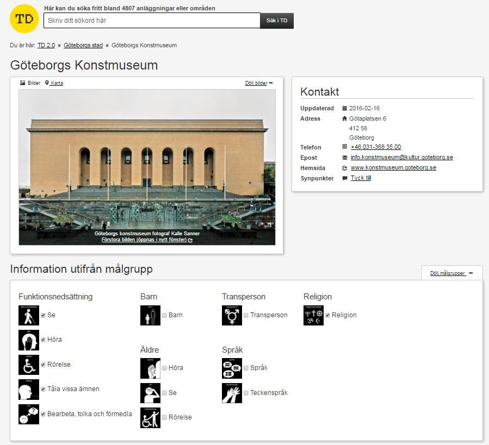Click the Göteborgs Konstmuseum page heading

[x=84, y=65]
